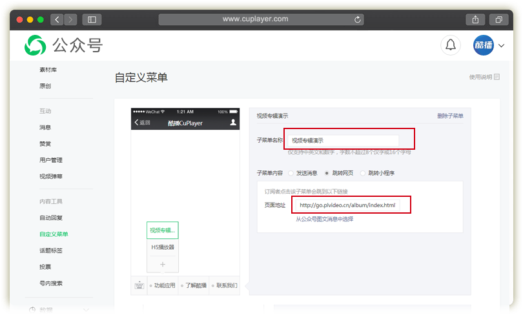The image size is (523, 315).
Task: Select the 跳转网页 radio option
Action: click(x=327, y=173)
